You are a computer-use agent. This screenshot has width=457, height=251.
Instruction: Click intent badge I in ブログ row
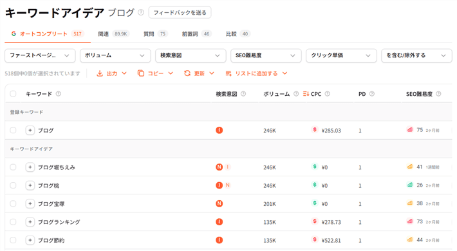point(219,130)
